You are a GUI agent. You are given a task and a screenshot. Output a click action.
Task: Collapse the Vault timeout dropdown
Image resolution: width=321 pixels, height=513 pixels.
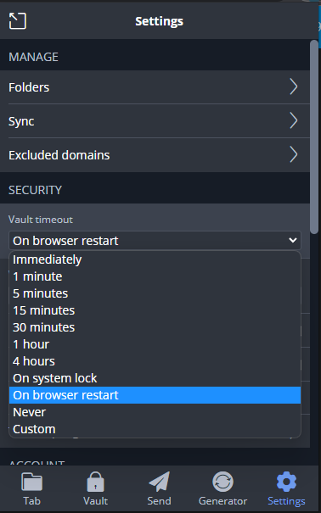[x=155, y=241]
